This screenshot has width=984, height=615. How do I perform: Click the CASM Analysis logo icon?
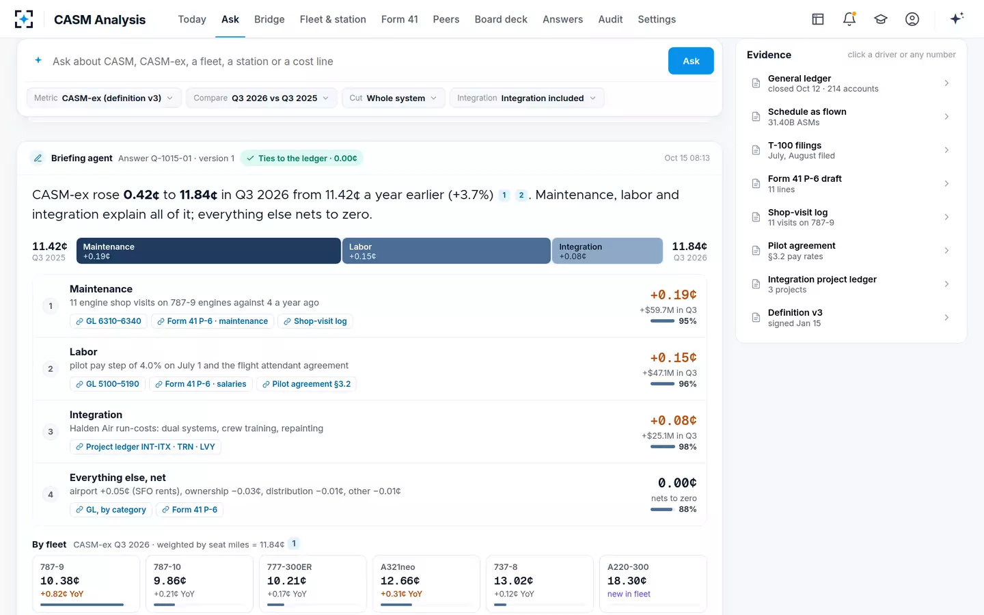click(24, 19)
